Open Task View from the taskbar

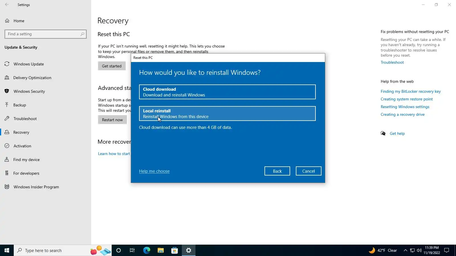(x=132, y=250)
